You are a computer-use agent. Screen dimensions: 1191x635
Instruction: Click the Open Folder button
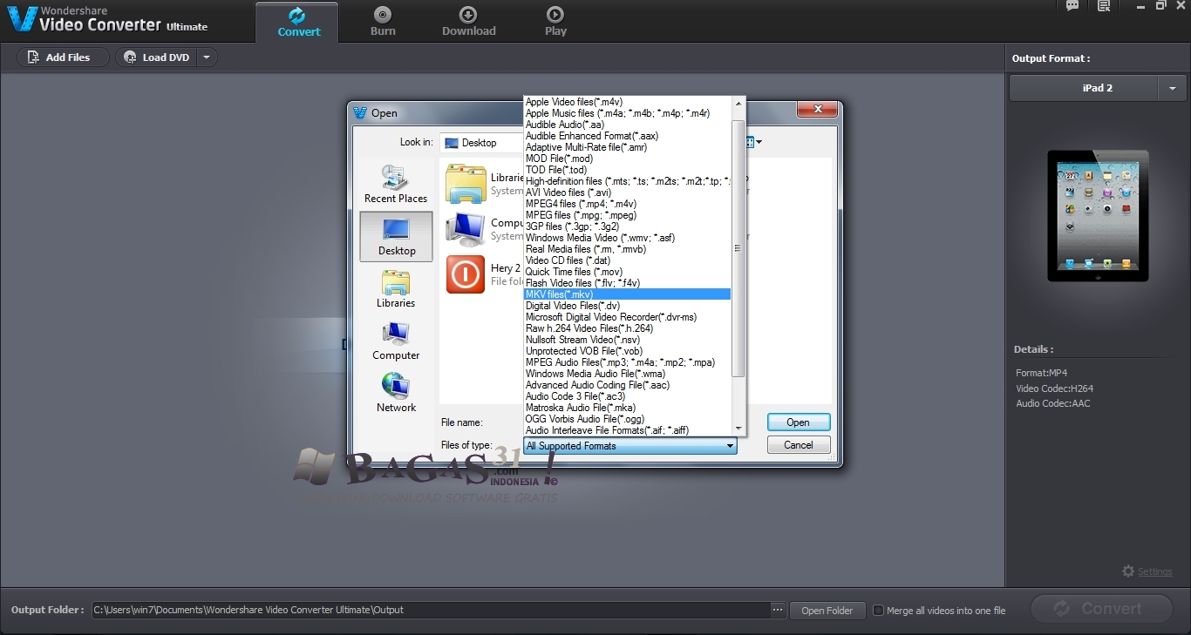coord(827,611)
